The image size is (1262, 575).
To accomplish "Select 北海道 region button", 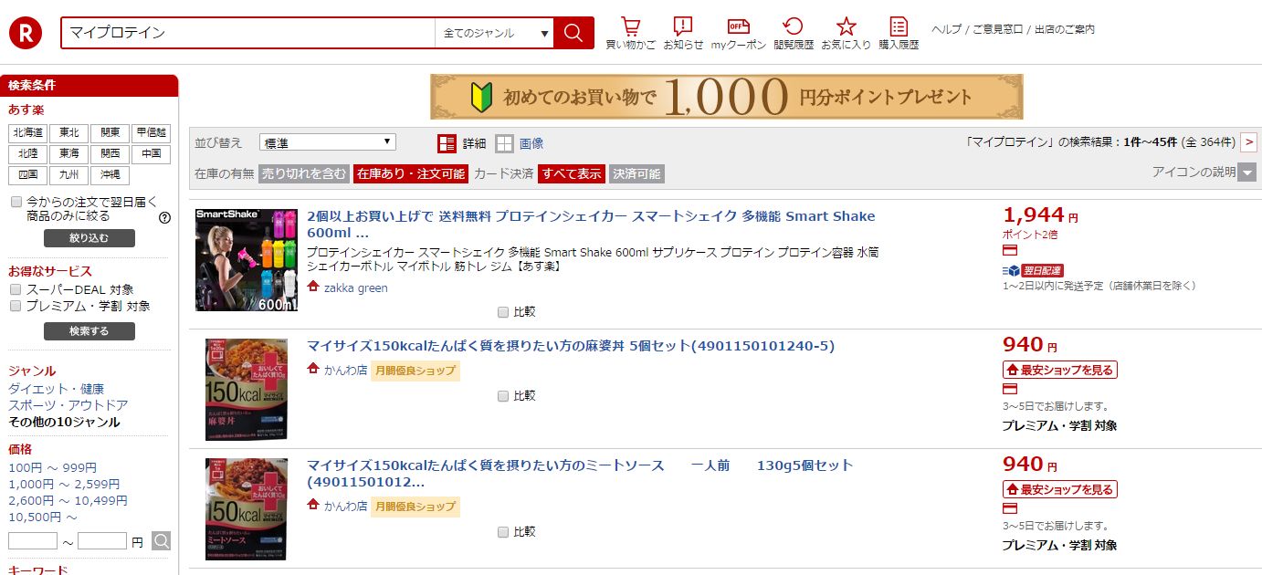I will click(26, 133).
